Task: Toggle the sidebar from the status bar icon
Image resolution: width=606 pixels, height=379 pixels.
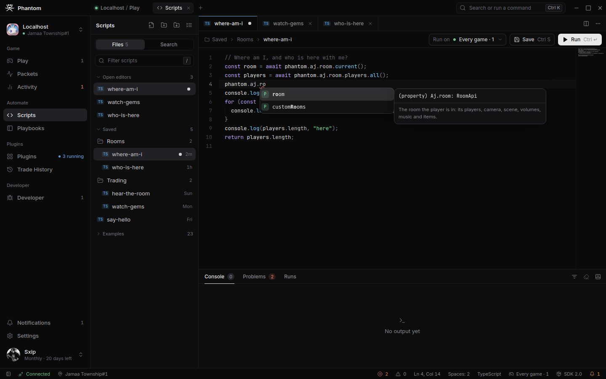Action: [x=8, y=374]
